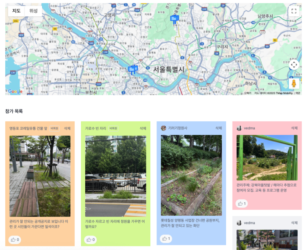Toggle fullscreen view on the map
The width and height of the screenshot is (306, 250).
294,11
